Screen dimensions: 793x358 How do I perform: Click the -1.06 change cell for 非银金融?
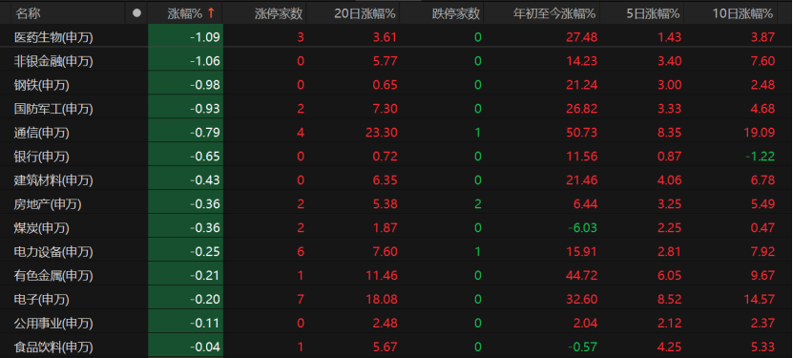click(186, 61)
